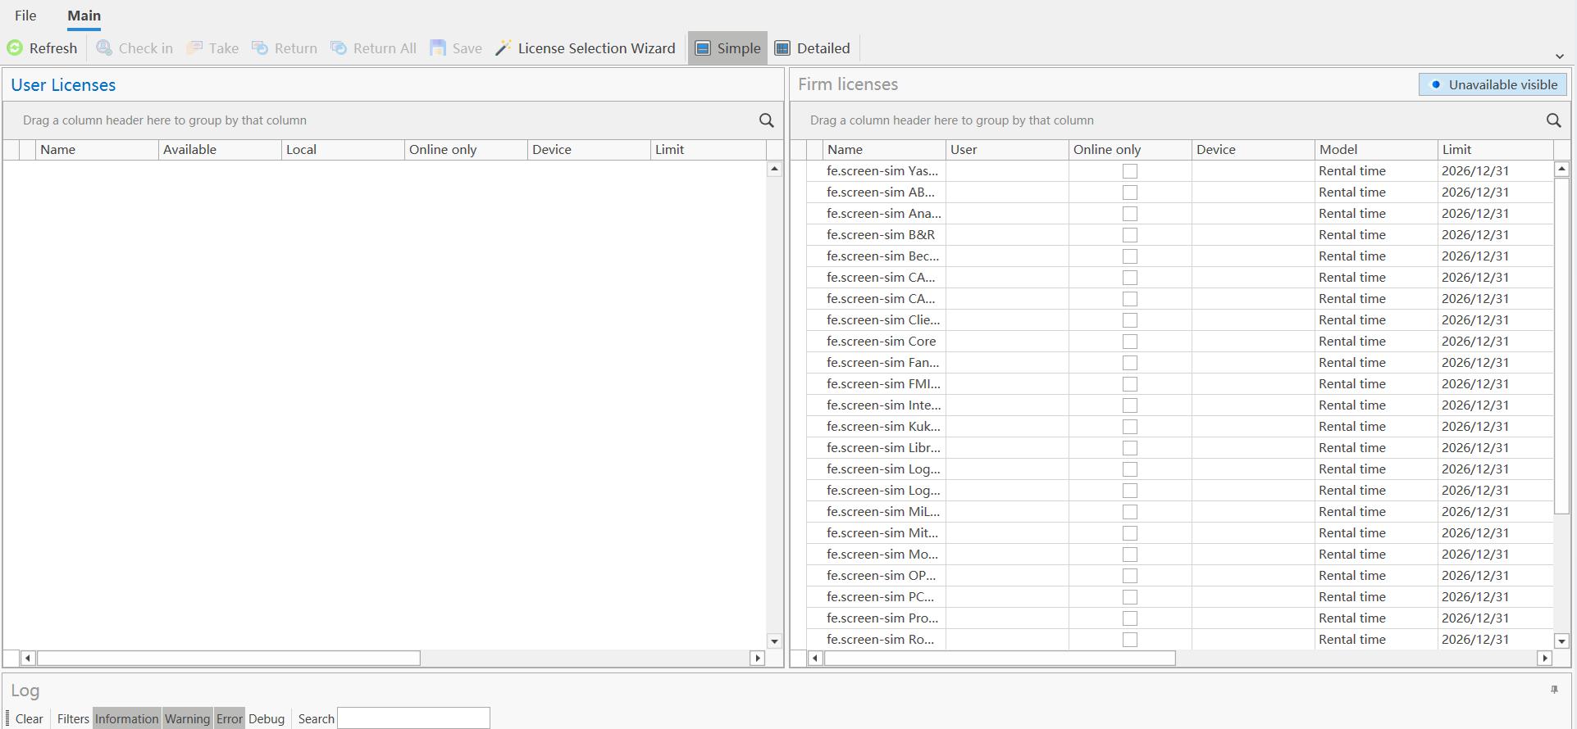Open the License Selection Wizard

(586, 48)
